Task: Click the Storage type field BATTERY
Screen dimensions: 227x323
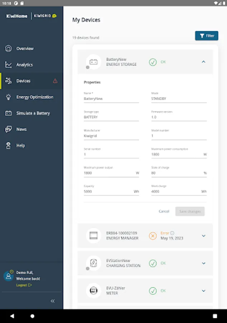Action: tap(111, 116)
